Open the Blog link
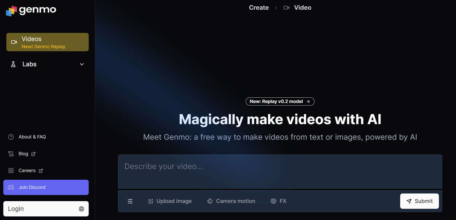Image resolution: width=456 pixels, height=220 pixels. tap(23, 154)
